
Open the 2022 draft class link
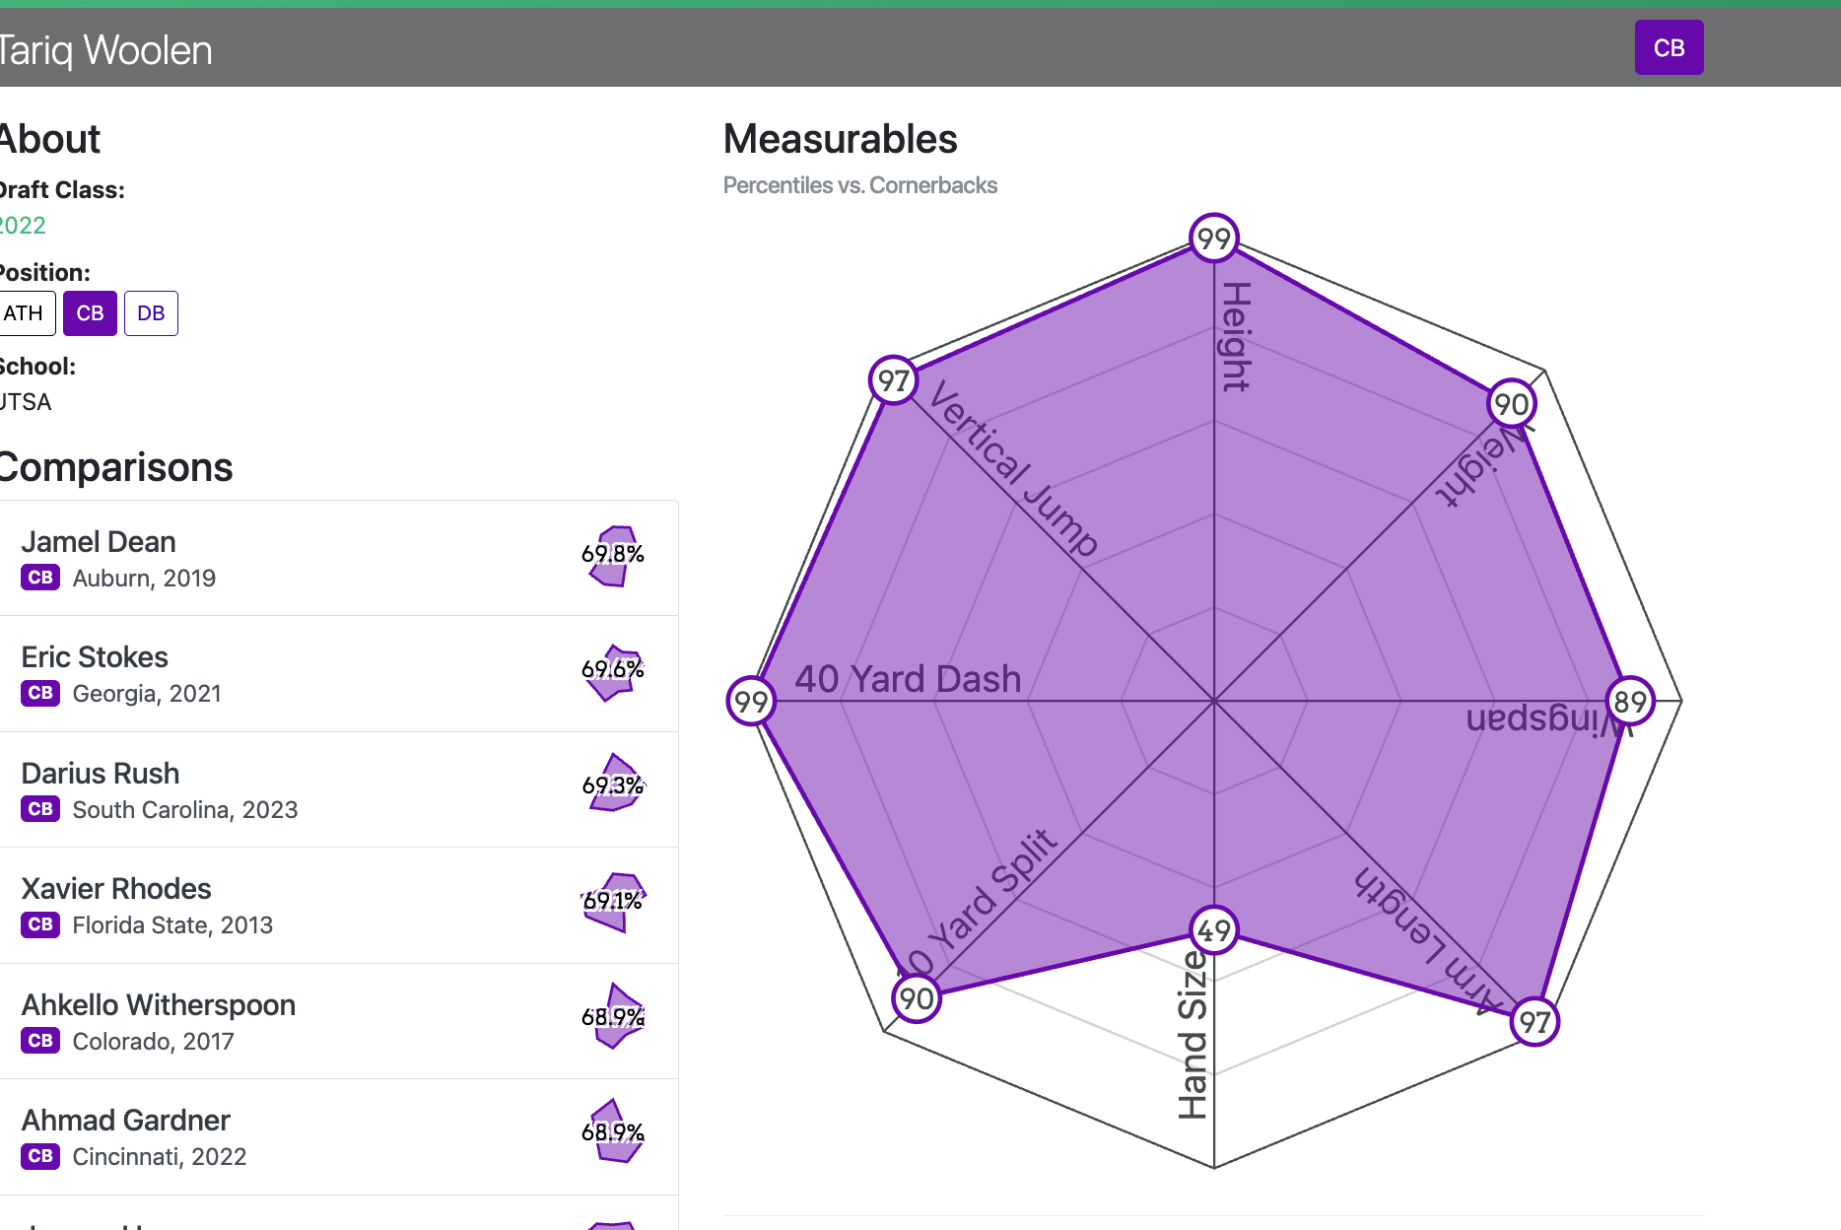(x=22, y=226)
